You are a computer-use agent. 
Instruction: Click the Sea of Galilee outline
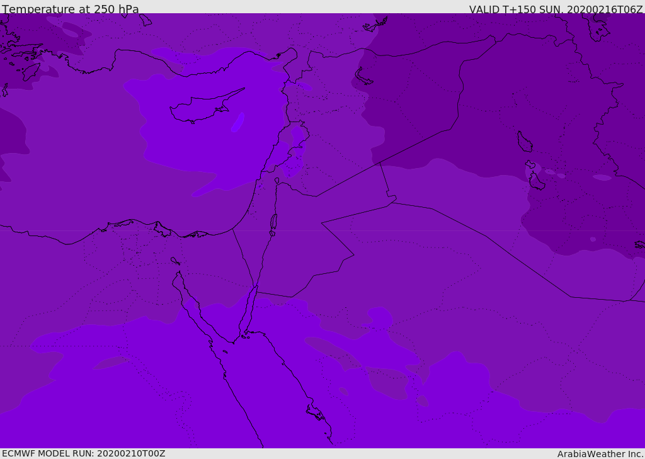pyautogui.click(x=277, y=181)
